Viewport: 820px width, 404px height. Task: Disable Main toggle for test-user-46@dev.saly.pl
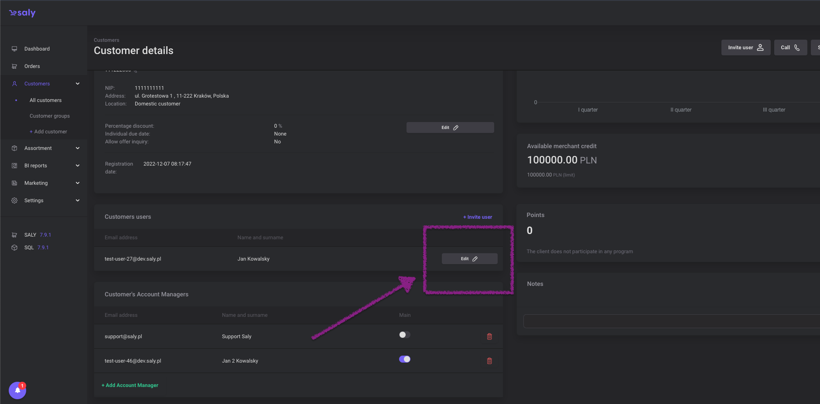click(x=404, y=359)
